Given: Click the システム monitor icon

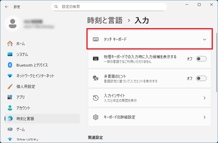Looking at the screenshot, I should pyautogui.click(x=10, y=54).
